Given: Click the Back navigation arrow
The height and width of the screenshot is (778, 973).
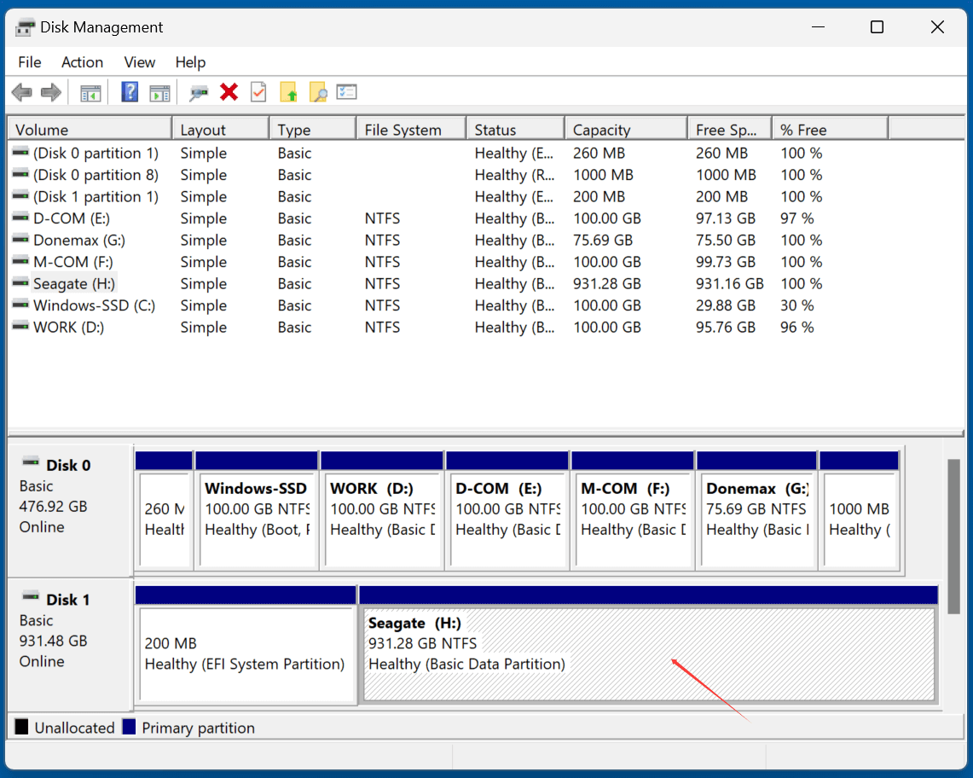Looking at the screenshot, I should point(22,92).
